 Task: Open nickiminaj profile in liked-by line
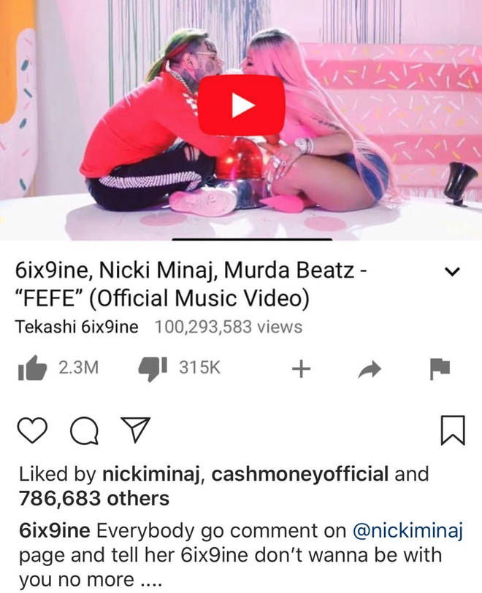(150, 474)
